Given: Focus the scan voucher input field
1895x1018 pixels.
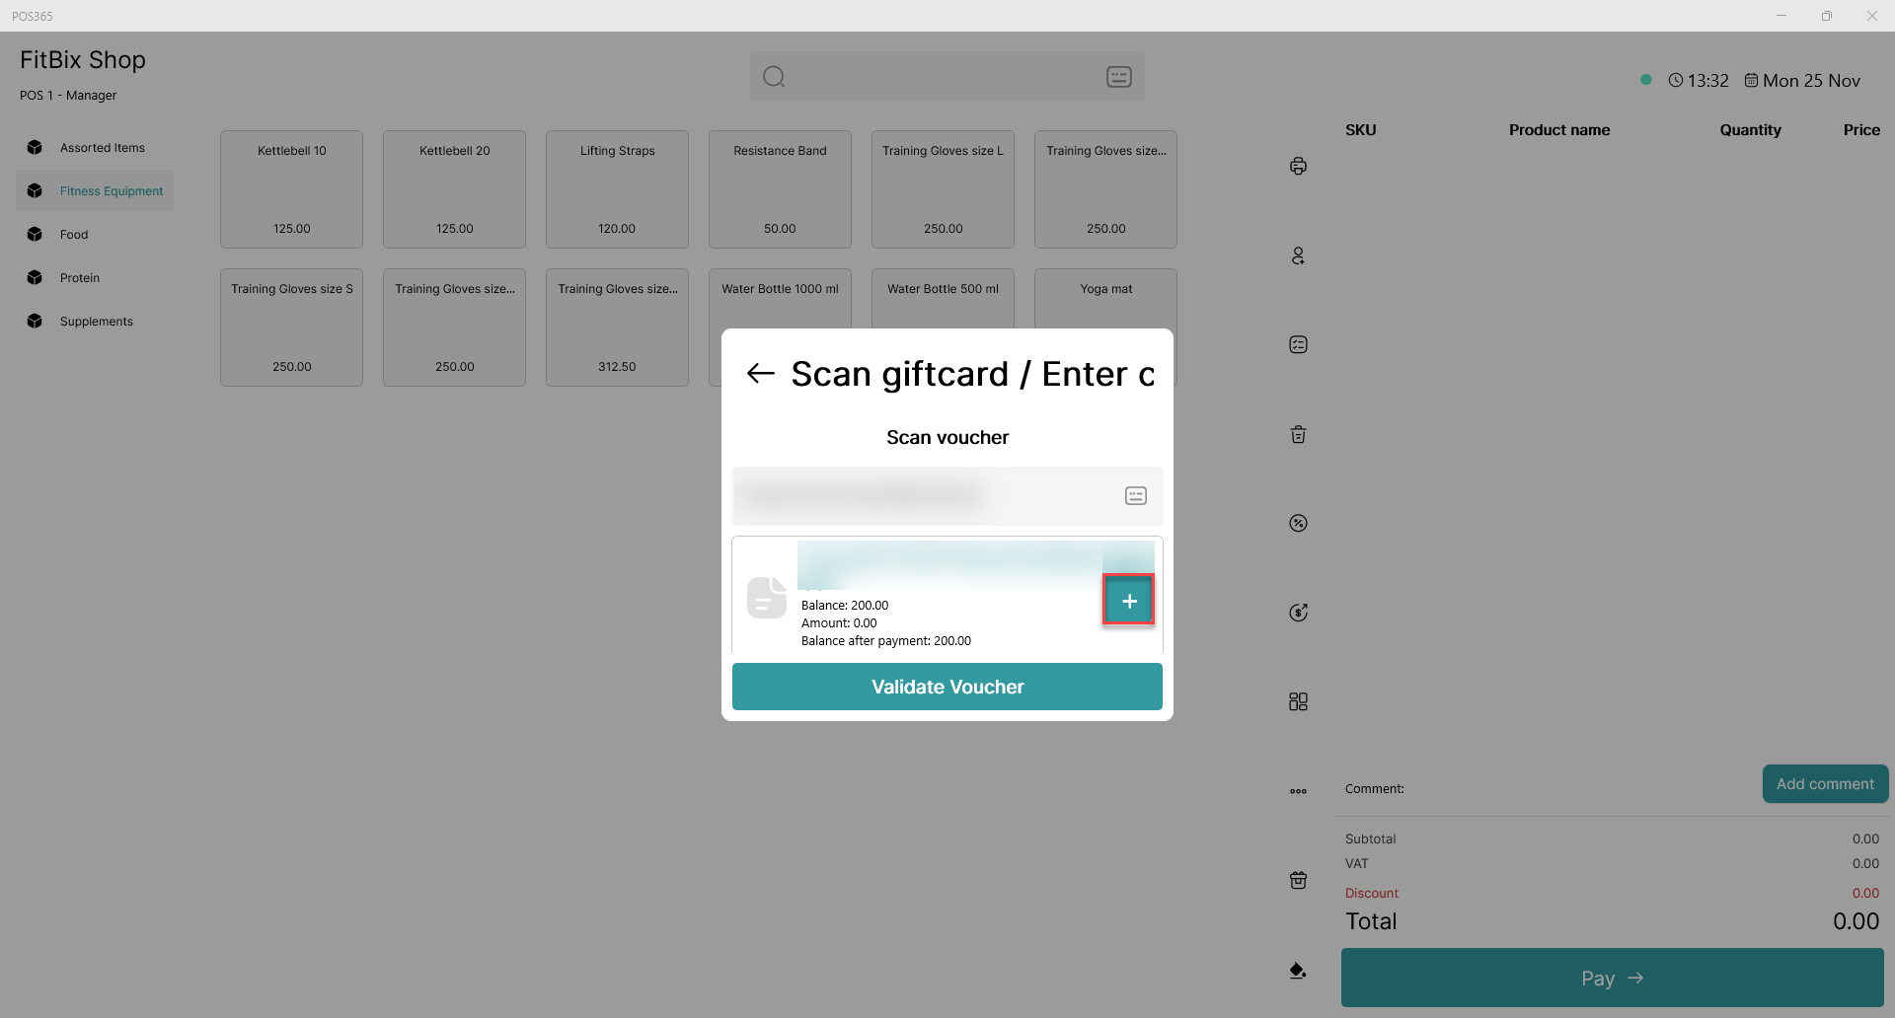Looking at the screenshot, I should coord(947,496).
